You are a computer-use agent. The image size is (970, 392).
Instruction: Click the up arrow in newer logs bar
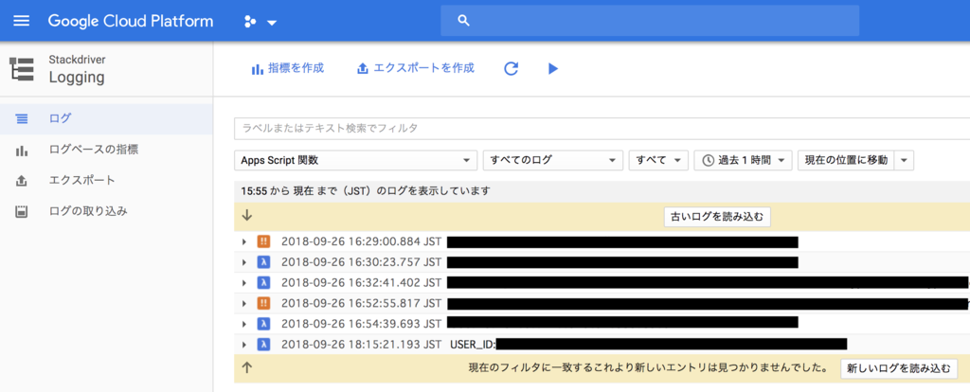point(247,368)
